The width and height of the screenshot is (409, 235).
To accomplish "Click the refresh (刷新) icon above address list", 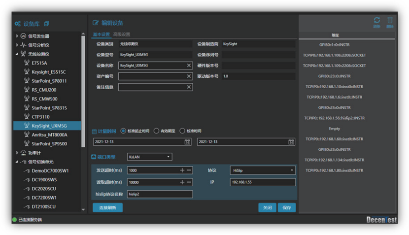I will 376,21.
